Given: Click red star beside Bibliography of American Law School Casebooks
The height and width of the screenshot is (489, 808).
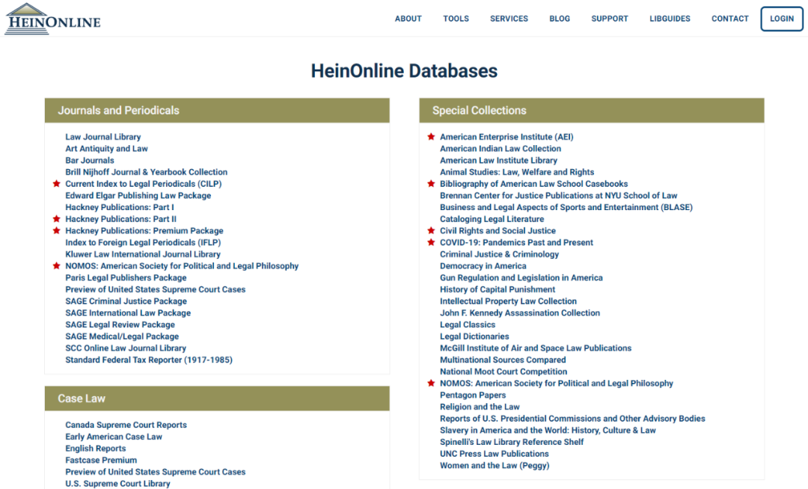Looking at the screenshot, I should 432,184.
